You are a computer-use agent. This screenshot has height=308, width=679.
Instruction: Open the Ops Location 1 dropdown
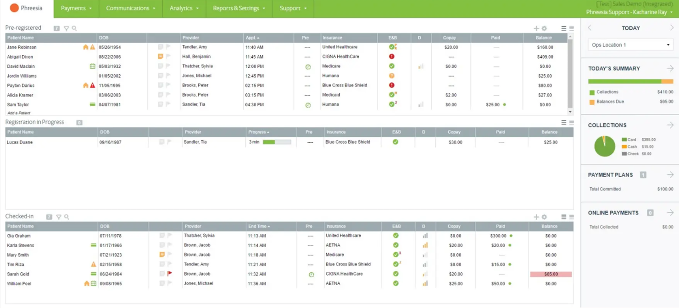coord(630,45)
